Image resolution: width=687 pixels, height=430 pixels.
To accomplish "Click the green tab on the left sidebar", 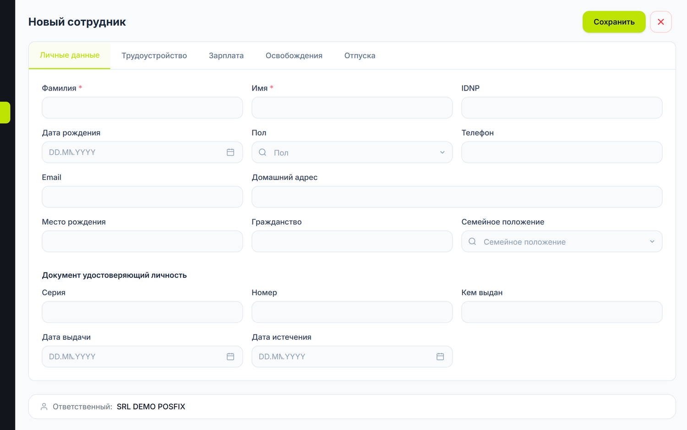I will 5,113.
